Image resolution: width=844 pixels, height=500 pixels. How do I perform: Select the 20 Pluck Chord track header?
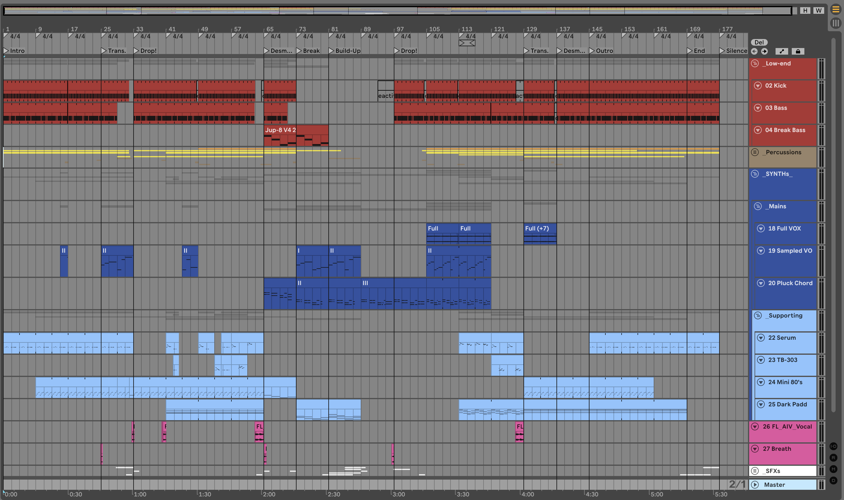790,283
